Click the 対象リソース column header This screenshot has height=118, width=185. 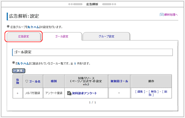tap(86, 81)
